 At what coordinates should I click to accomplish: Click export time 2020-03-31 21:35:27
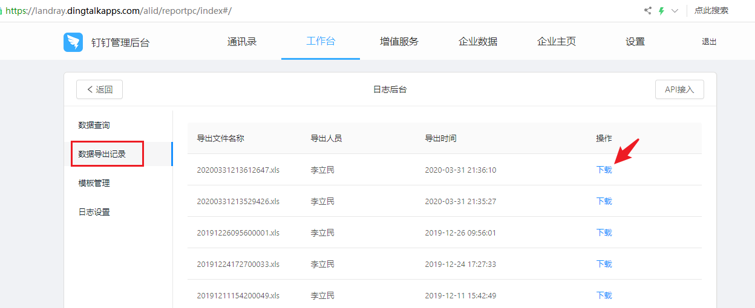460,201
